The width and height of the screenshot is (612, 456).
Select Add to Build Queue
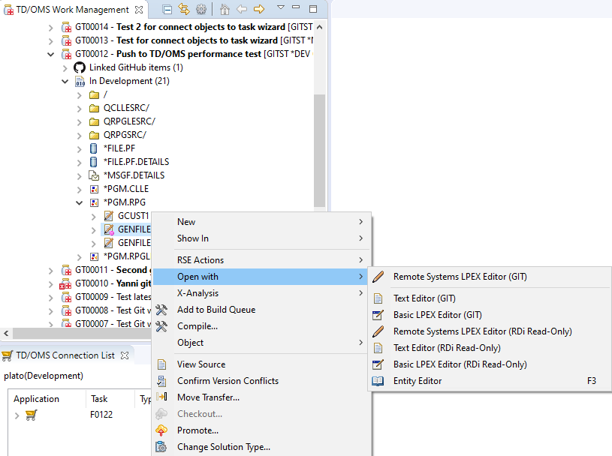pos(216,310)
